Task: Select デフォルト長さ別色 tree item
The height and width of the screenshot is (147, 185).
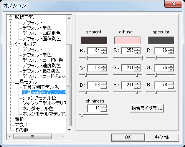Action: tap(41, 71)
